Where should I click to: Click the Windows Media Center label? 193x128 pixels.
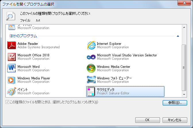(x=113, y=67)
